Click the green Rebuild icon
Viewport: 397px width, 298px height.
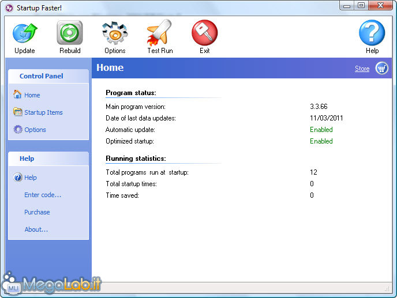(70, 33)
